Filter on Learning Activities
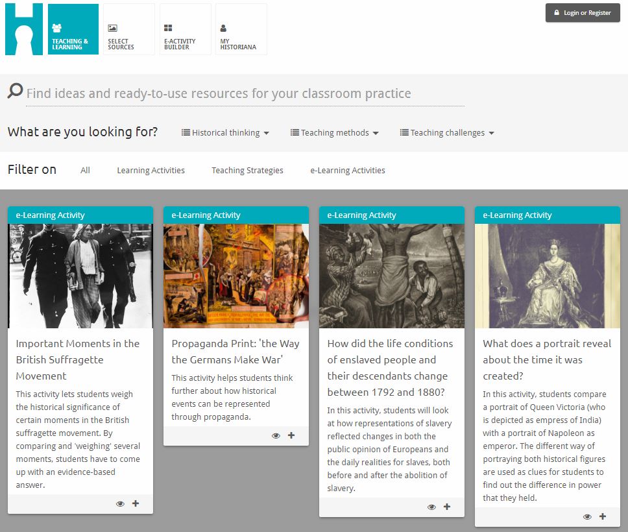Screen dimensions: 628x532 tap(151, 170)
